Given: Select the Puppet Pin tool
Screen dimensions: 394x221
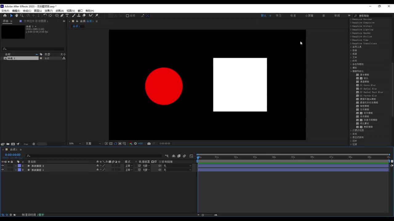Looking at the screenshot, I should coord(97,15).
